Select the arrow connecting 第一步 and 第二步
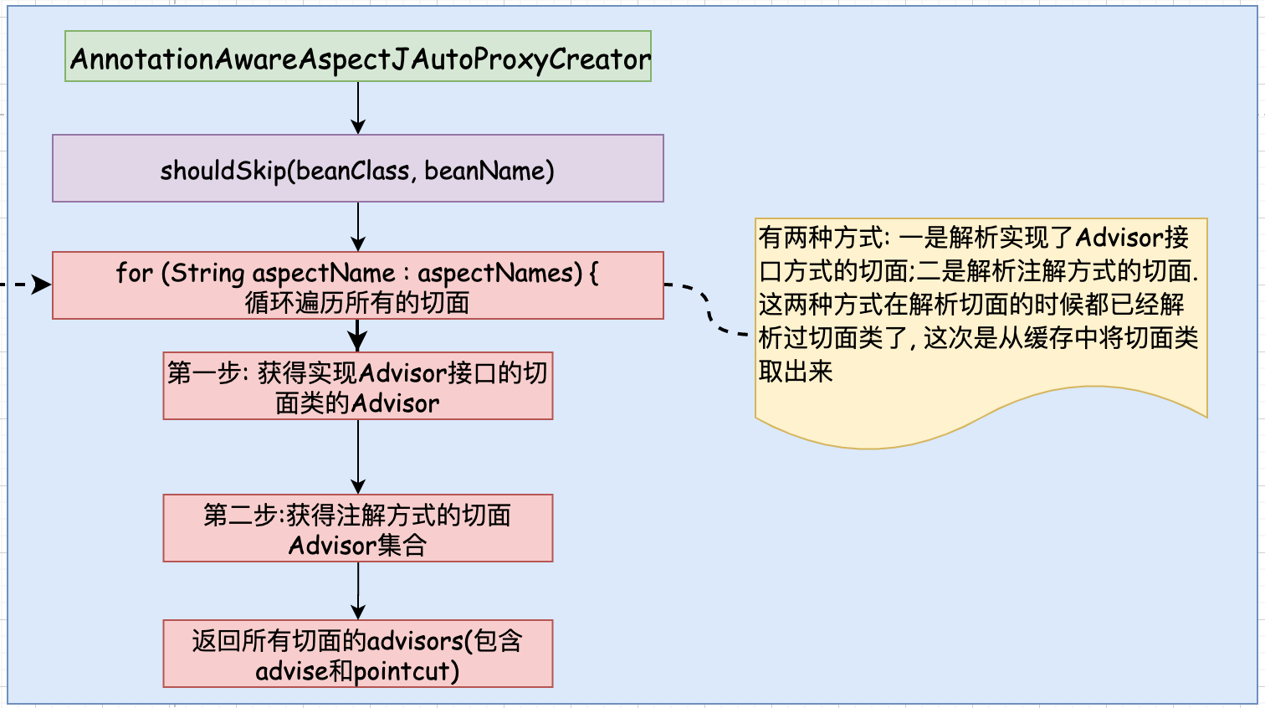1265x708 pixels. [x=358, y=456]
